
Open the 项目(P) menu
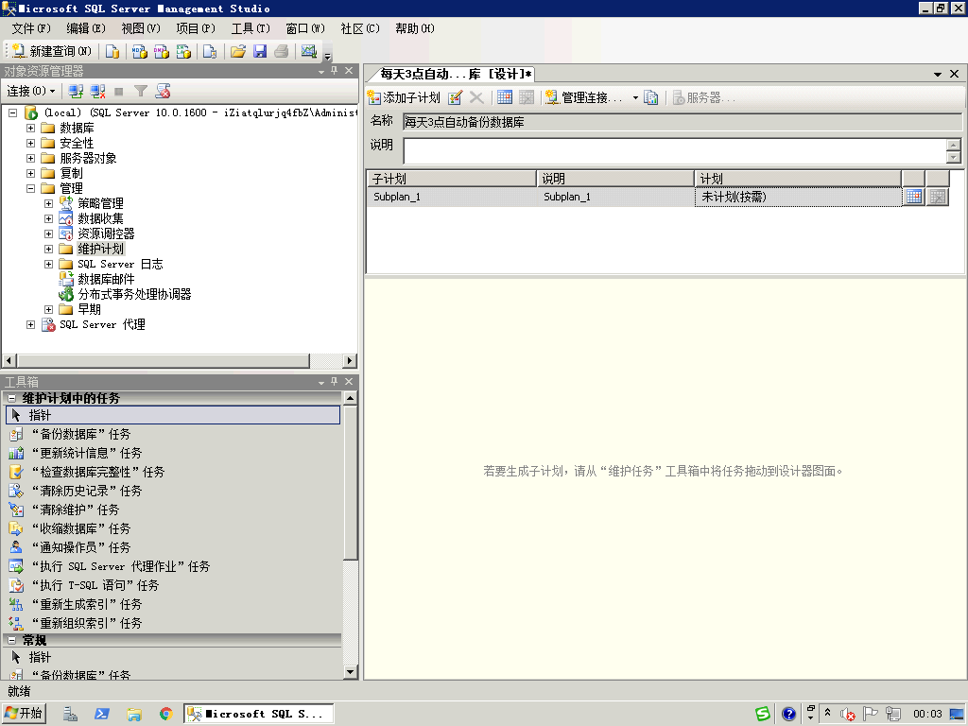[196, 28]
